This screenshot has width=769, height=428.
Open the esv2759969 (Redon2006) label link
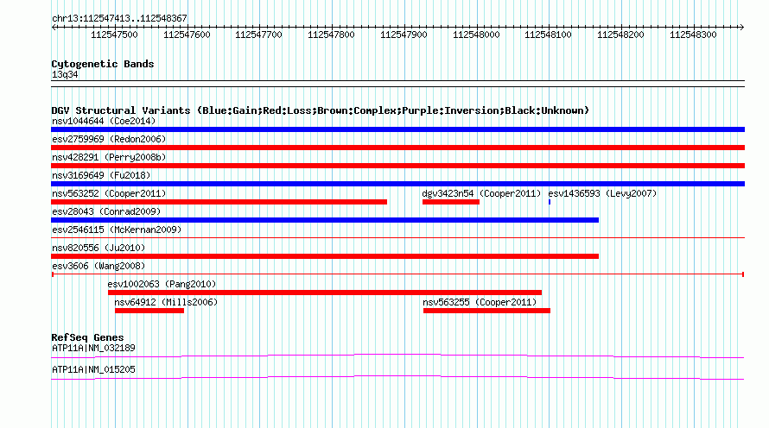pyautogui.click(x=109, y=139)
